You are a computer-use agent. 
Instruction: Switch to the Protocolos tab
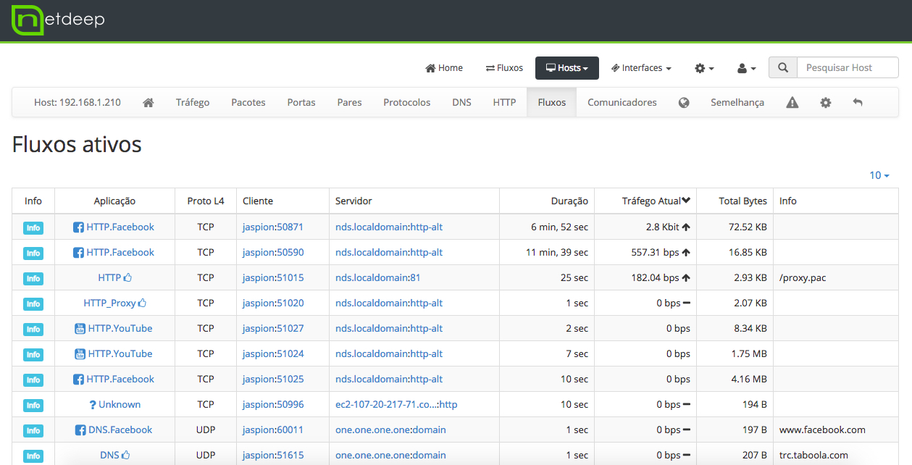point(406,103)
